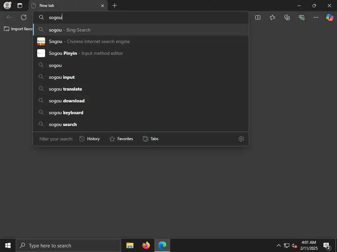Choose the sogou input suggestion
This screenshot has width=337, height=252.
[x=141, y=77]
